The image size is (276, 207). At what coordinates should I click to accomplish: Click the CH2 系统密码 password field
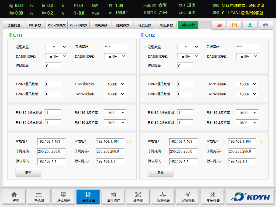click(x=247, y=47)
